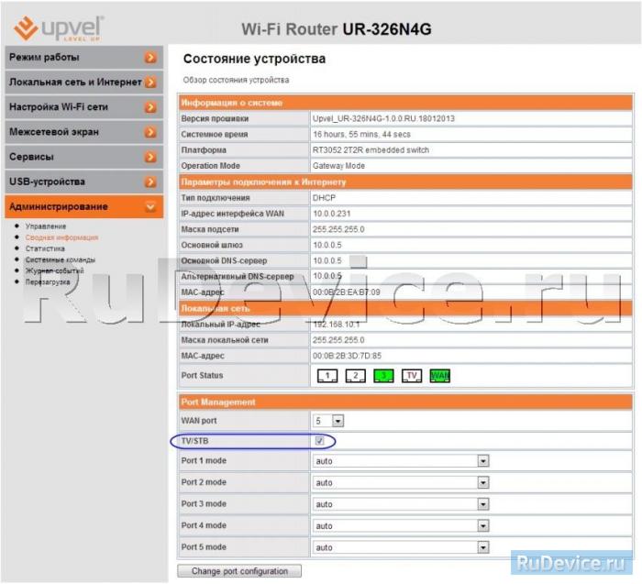Click LAN MAC address 00:0B:2B:3D:7D:85
Viewport: 642px width, 584px height.
348,356
